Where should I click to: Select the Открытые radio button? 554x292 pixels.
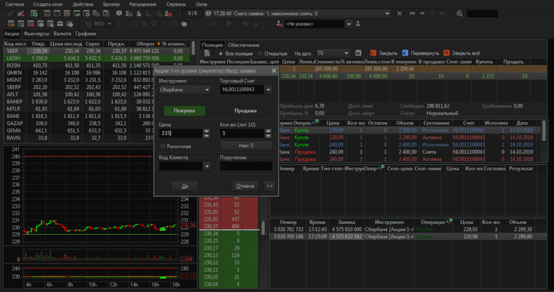pos(260,54)
